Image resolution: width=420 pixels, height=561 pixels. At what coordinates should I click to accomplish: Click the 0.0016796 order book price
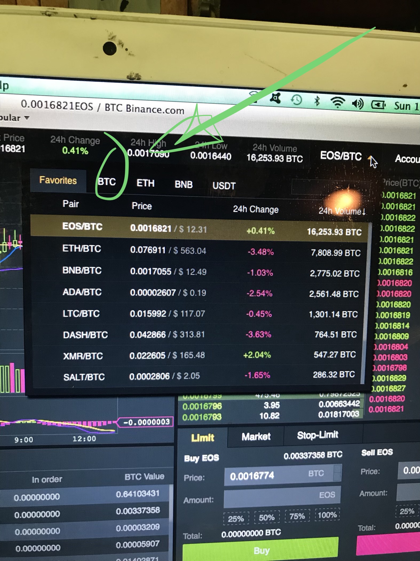coord(202,406)
